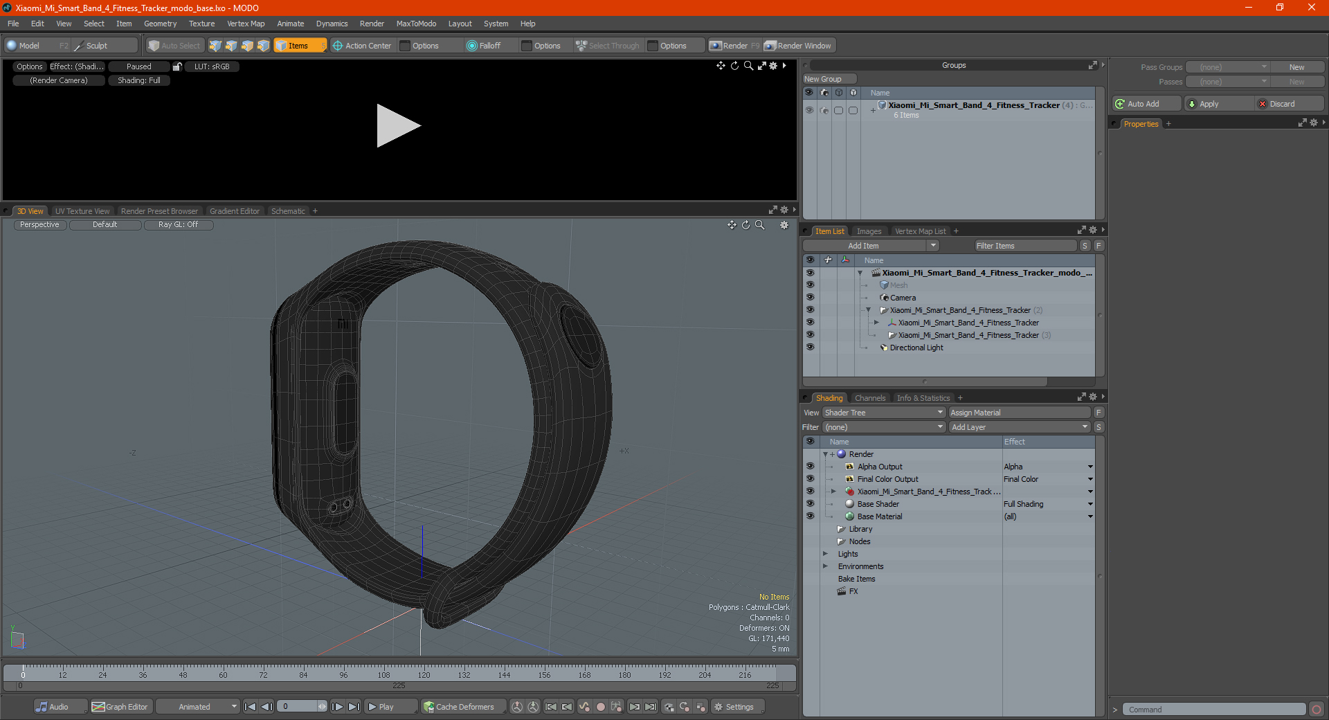Click the 3D viewport pan icon

point(732,225)
